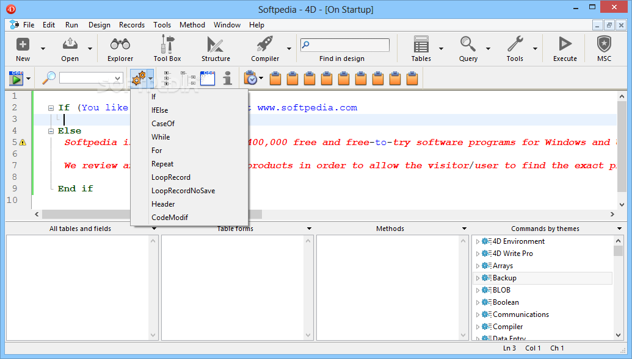Choose LoopRecordNoSave macro entry

tap(189, 191)
